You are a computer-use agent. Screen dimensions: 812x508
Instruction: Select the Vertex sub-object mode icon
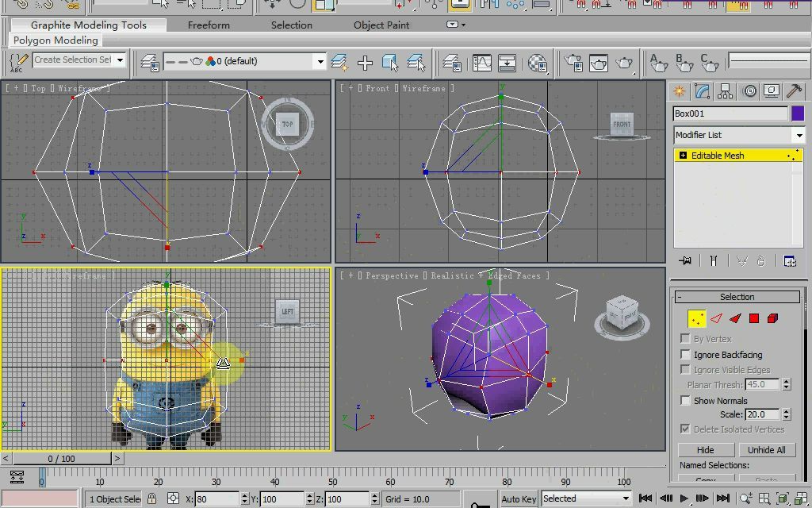pyautogui.click(x=697, y=317)
